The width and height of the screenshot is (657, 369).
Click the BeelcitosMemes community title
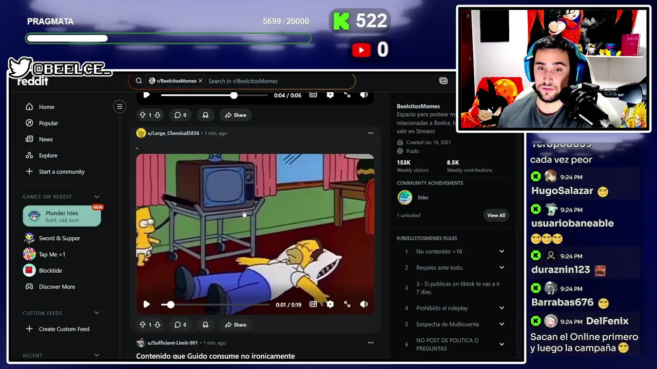click(418, 106)
